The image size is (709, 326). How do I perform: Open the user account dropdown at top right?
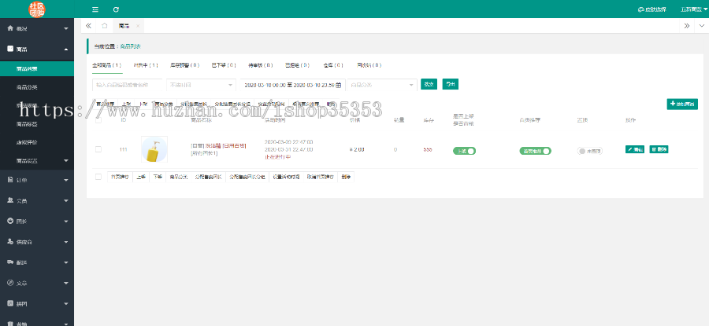pyautogui.click(x=694, y=9)
